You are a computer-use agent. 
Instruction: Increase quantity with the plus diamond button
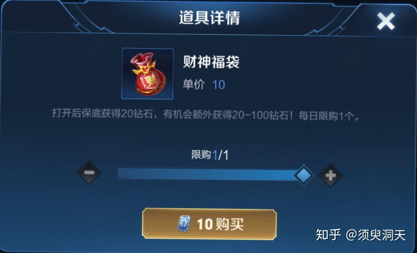(330, 175)
